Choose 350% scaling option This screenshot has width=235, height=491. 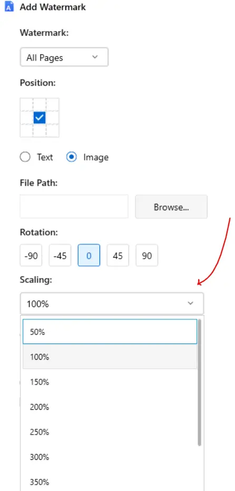click(x=110, y=482)
